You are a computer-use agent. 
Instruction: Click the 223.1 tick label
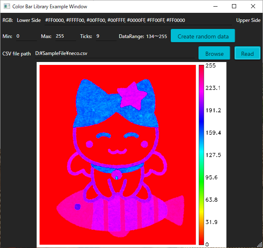[213, 88]
